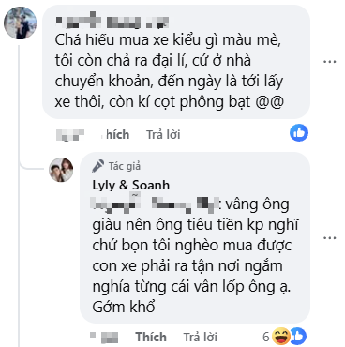Viewport: 345px width, 347px height.
Task: Open three-dot options for the first comment
Action: [x=330, y=62]
